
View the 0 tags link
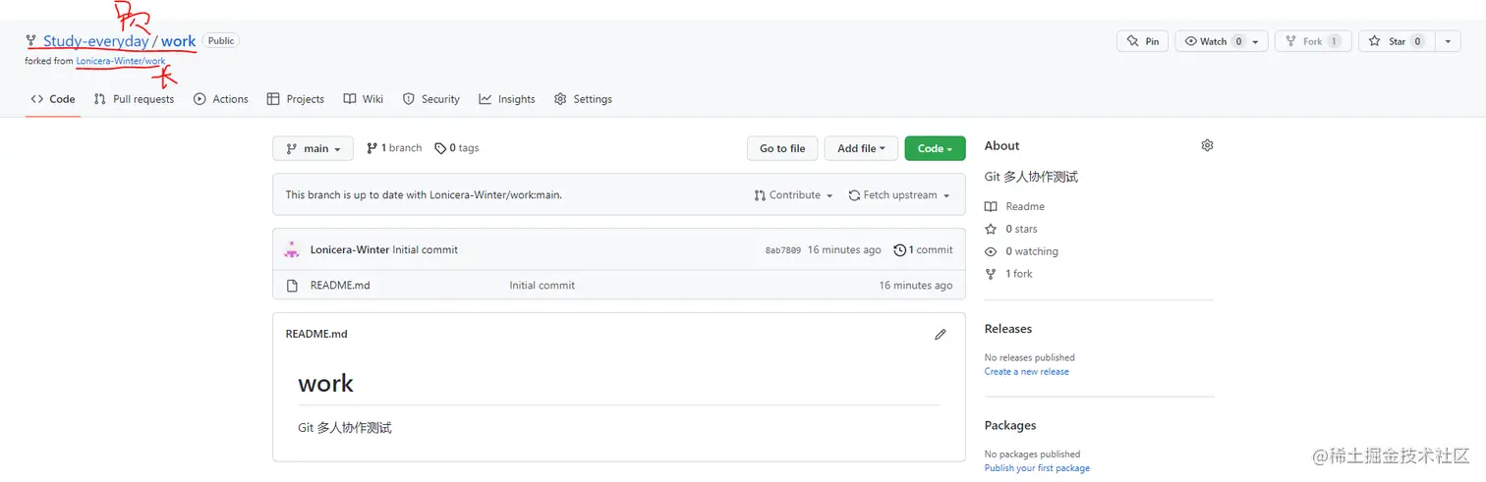(x=457, y=148)
